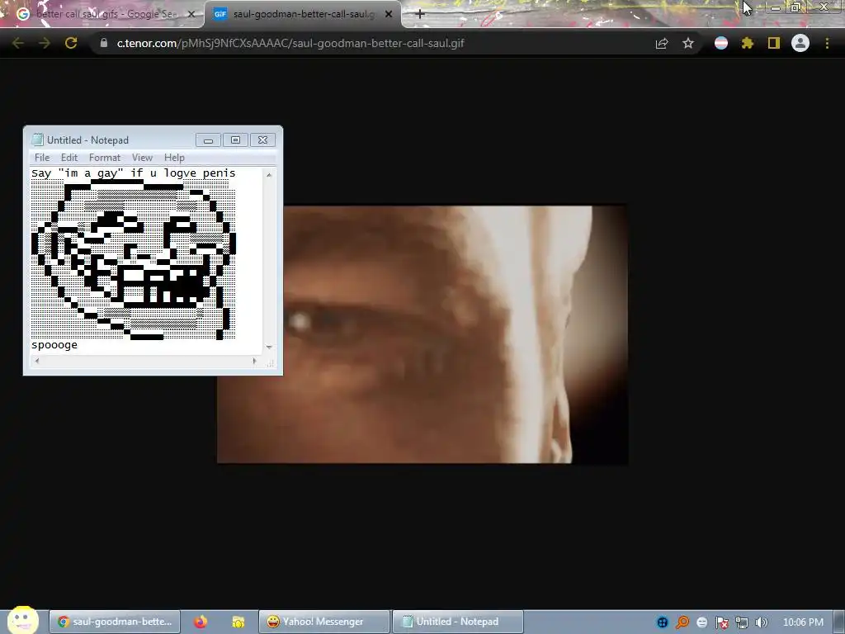Click the address bar URL
Image resolution: width=845 pixels, height=634 pixels.
pos(290,43)
